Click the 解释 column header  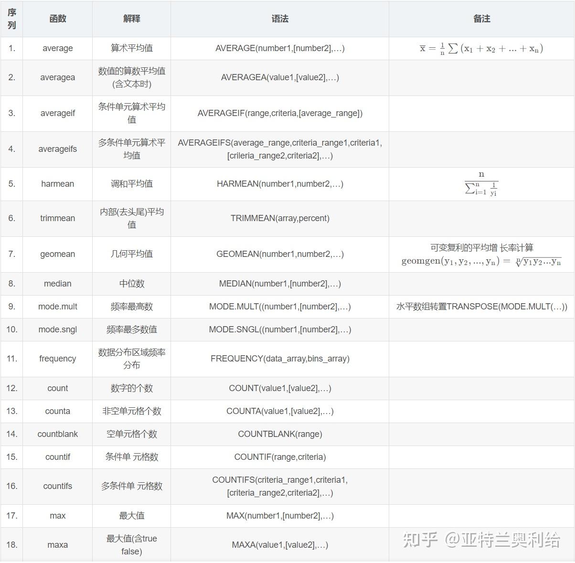[x=131, y=19]
